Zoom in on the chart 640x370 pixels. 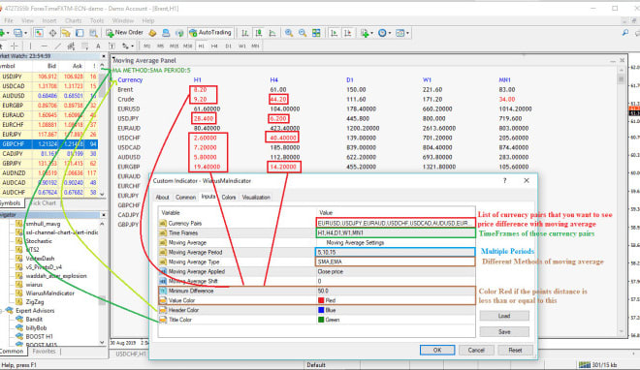pyautogui.click(x=289, y=33)
